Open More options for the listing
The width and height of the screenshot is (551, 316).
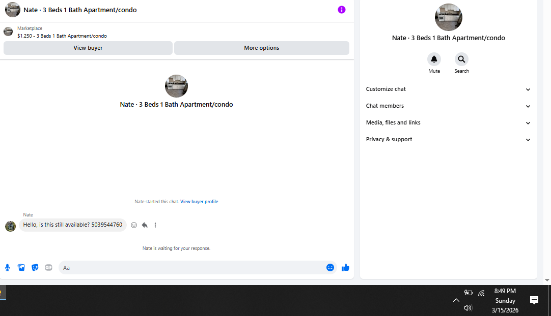(262, 48)
